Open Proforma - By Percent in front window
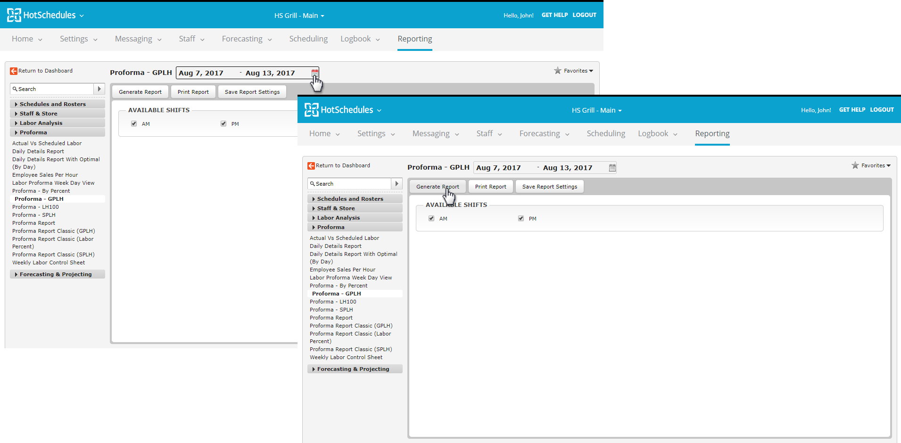 339,286
